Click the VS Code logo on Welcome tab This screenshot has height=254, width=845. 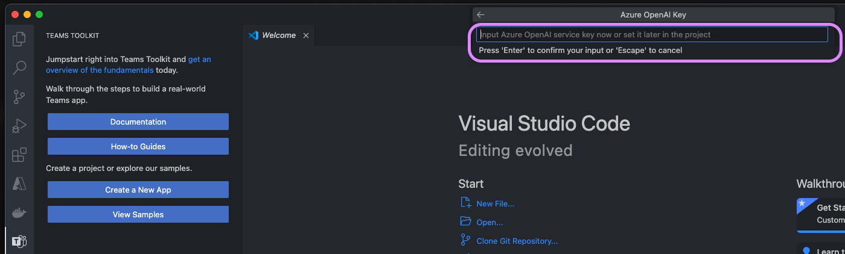click(253, 36)
